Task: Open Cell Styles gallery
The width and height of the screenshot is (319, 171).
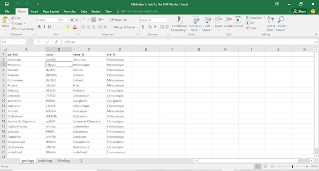Action: tap(207, 24)
